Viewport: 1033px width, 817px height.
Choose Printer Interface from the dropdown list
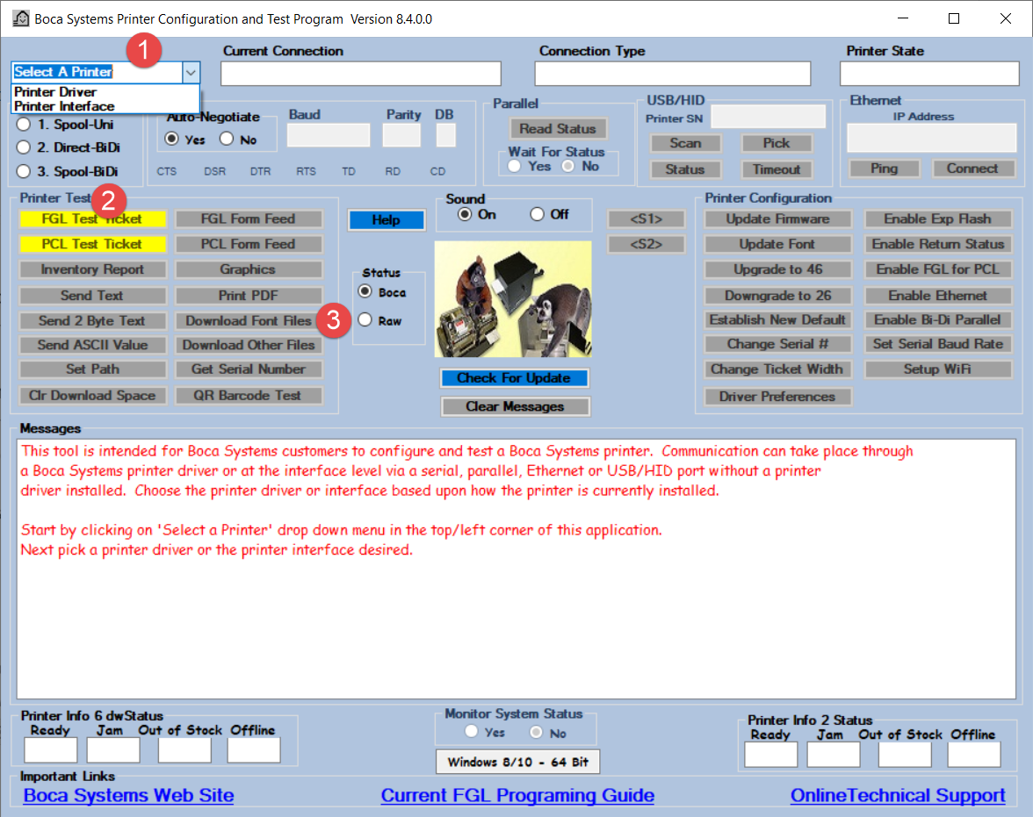click(x=64, y=106)
